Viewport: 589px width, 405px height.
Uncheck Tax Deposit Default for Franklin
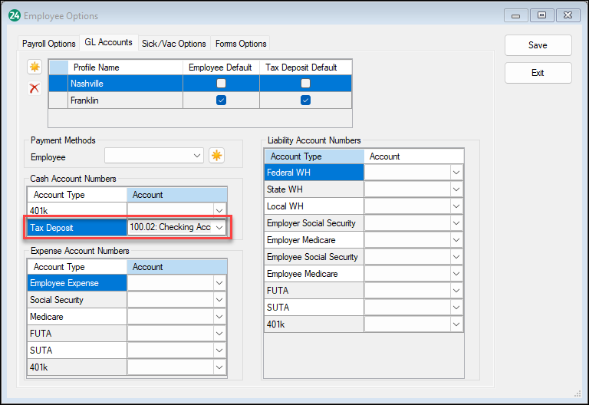point(305,100)
